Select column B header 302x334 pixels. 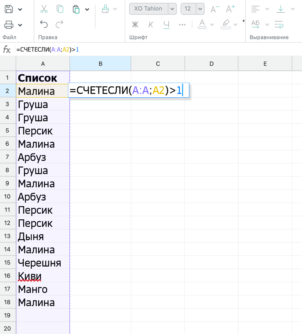(x=100, y=64)
